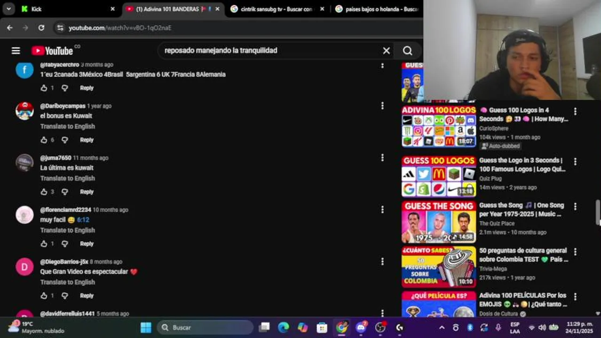This screenshot has height=338, width=601.
Task: Go to the YouTube home logo
Action: pyautogui.click(x=52, y=51)
